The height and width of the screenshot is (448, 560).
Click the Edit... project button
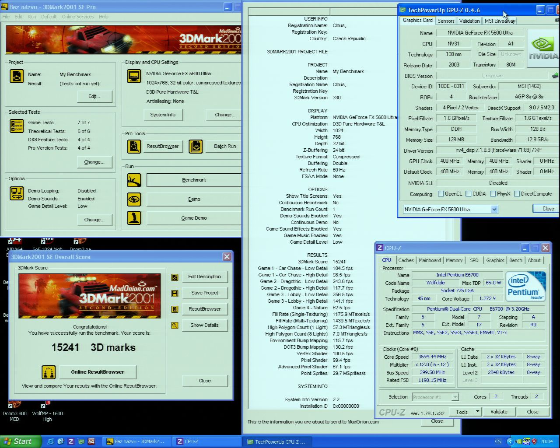94,96
